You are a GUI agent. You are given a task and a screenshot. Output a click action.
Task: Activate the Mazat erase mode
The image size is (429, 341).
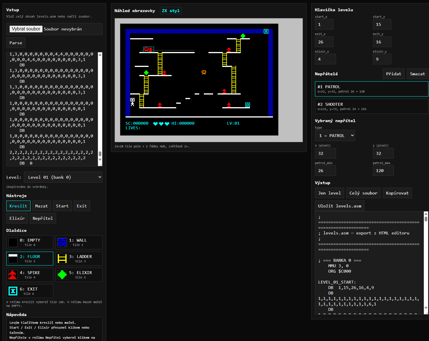coord(41,206)
